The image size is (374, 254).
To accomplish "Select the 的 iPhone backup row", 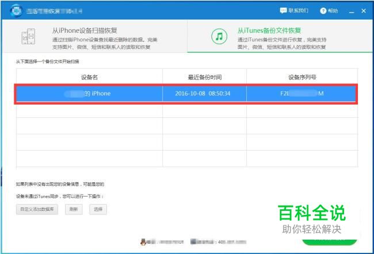I will 186,94.
